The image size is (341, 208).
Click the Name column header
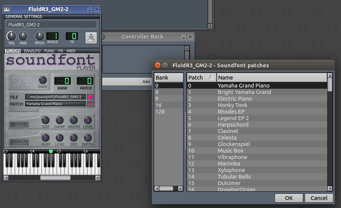click(x=272, y=77)
